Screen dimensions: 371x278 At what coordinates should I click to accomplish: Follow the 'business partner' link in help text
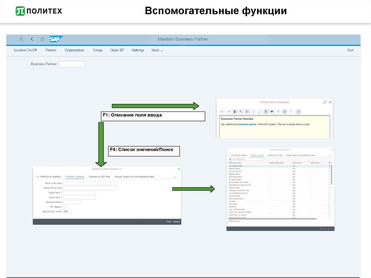247,124
